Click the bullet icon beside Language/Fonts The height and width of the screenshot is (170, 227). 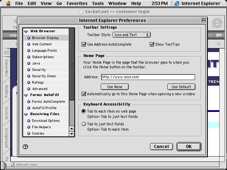[x=29, y=51]
